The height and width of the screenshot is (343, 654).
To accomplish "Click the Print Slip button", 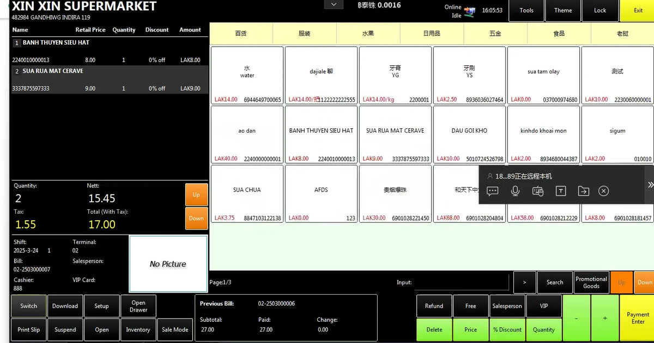I will (x=28, y=329).
